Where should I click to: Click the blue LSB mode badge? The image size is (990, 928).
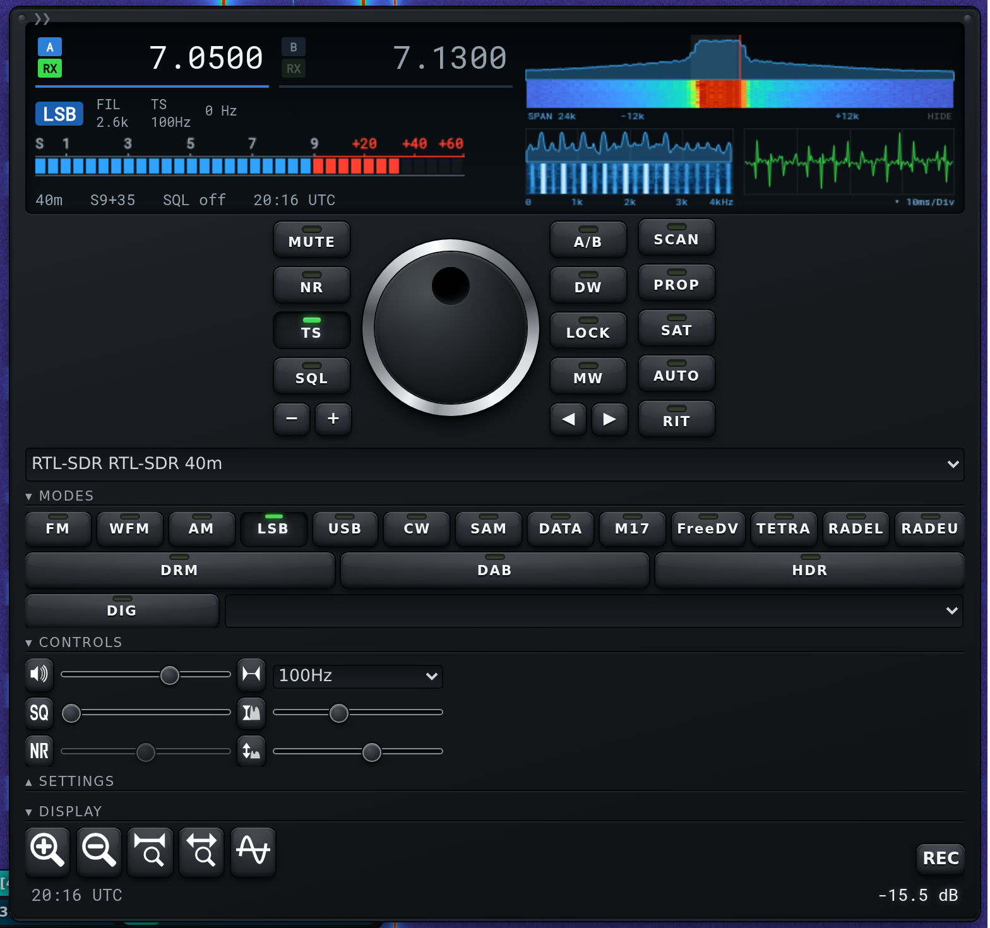(x=59, y=114)
